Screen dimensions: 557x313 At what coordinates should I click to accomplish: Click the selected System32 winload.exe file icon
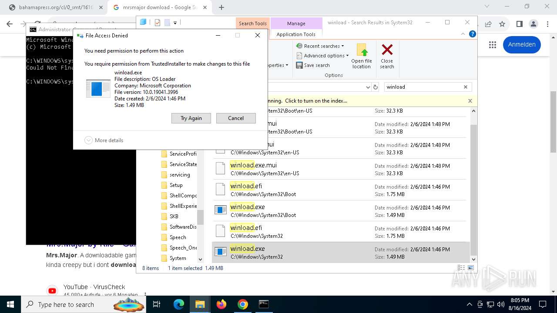[221, 252]
